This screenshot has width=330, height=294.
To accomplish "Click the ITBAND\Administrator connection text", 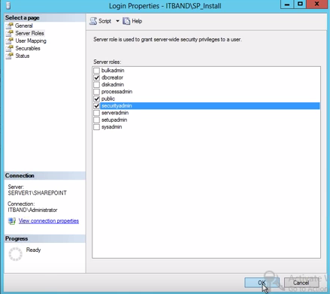I will [32, 210].
